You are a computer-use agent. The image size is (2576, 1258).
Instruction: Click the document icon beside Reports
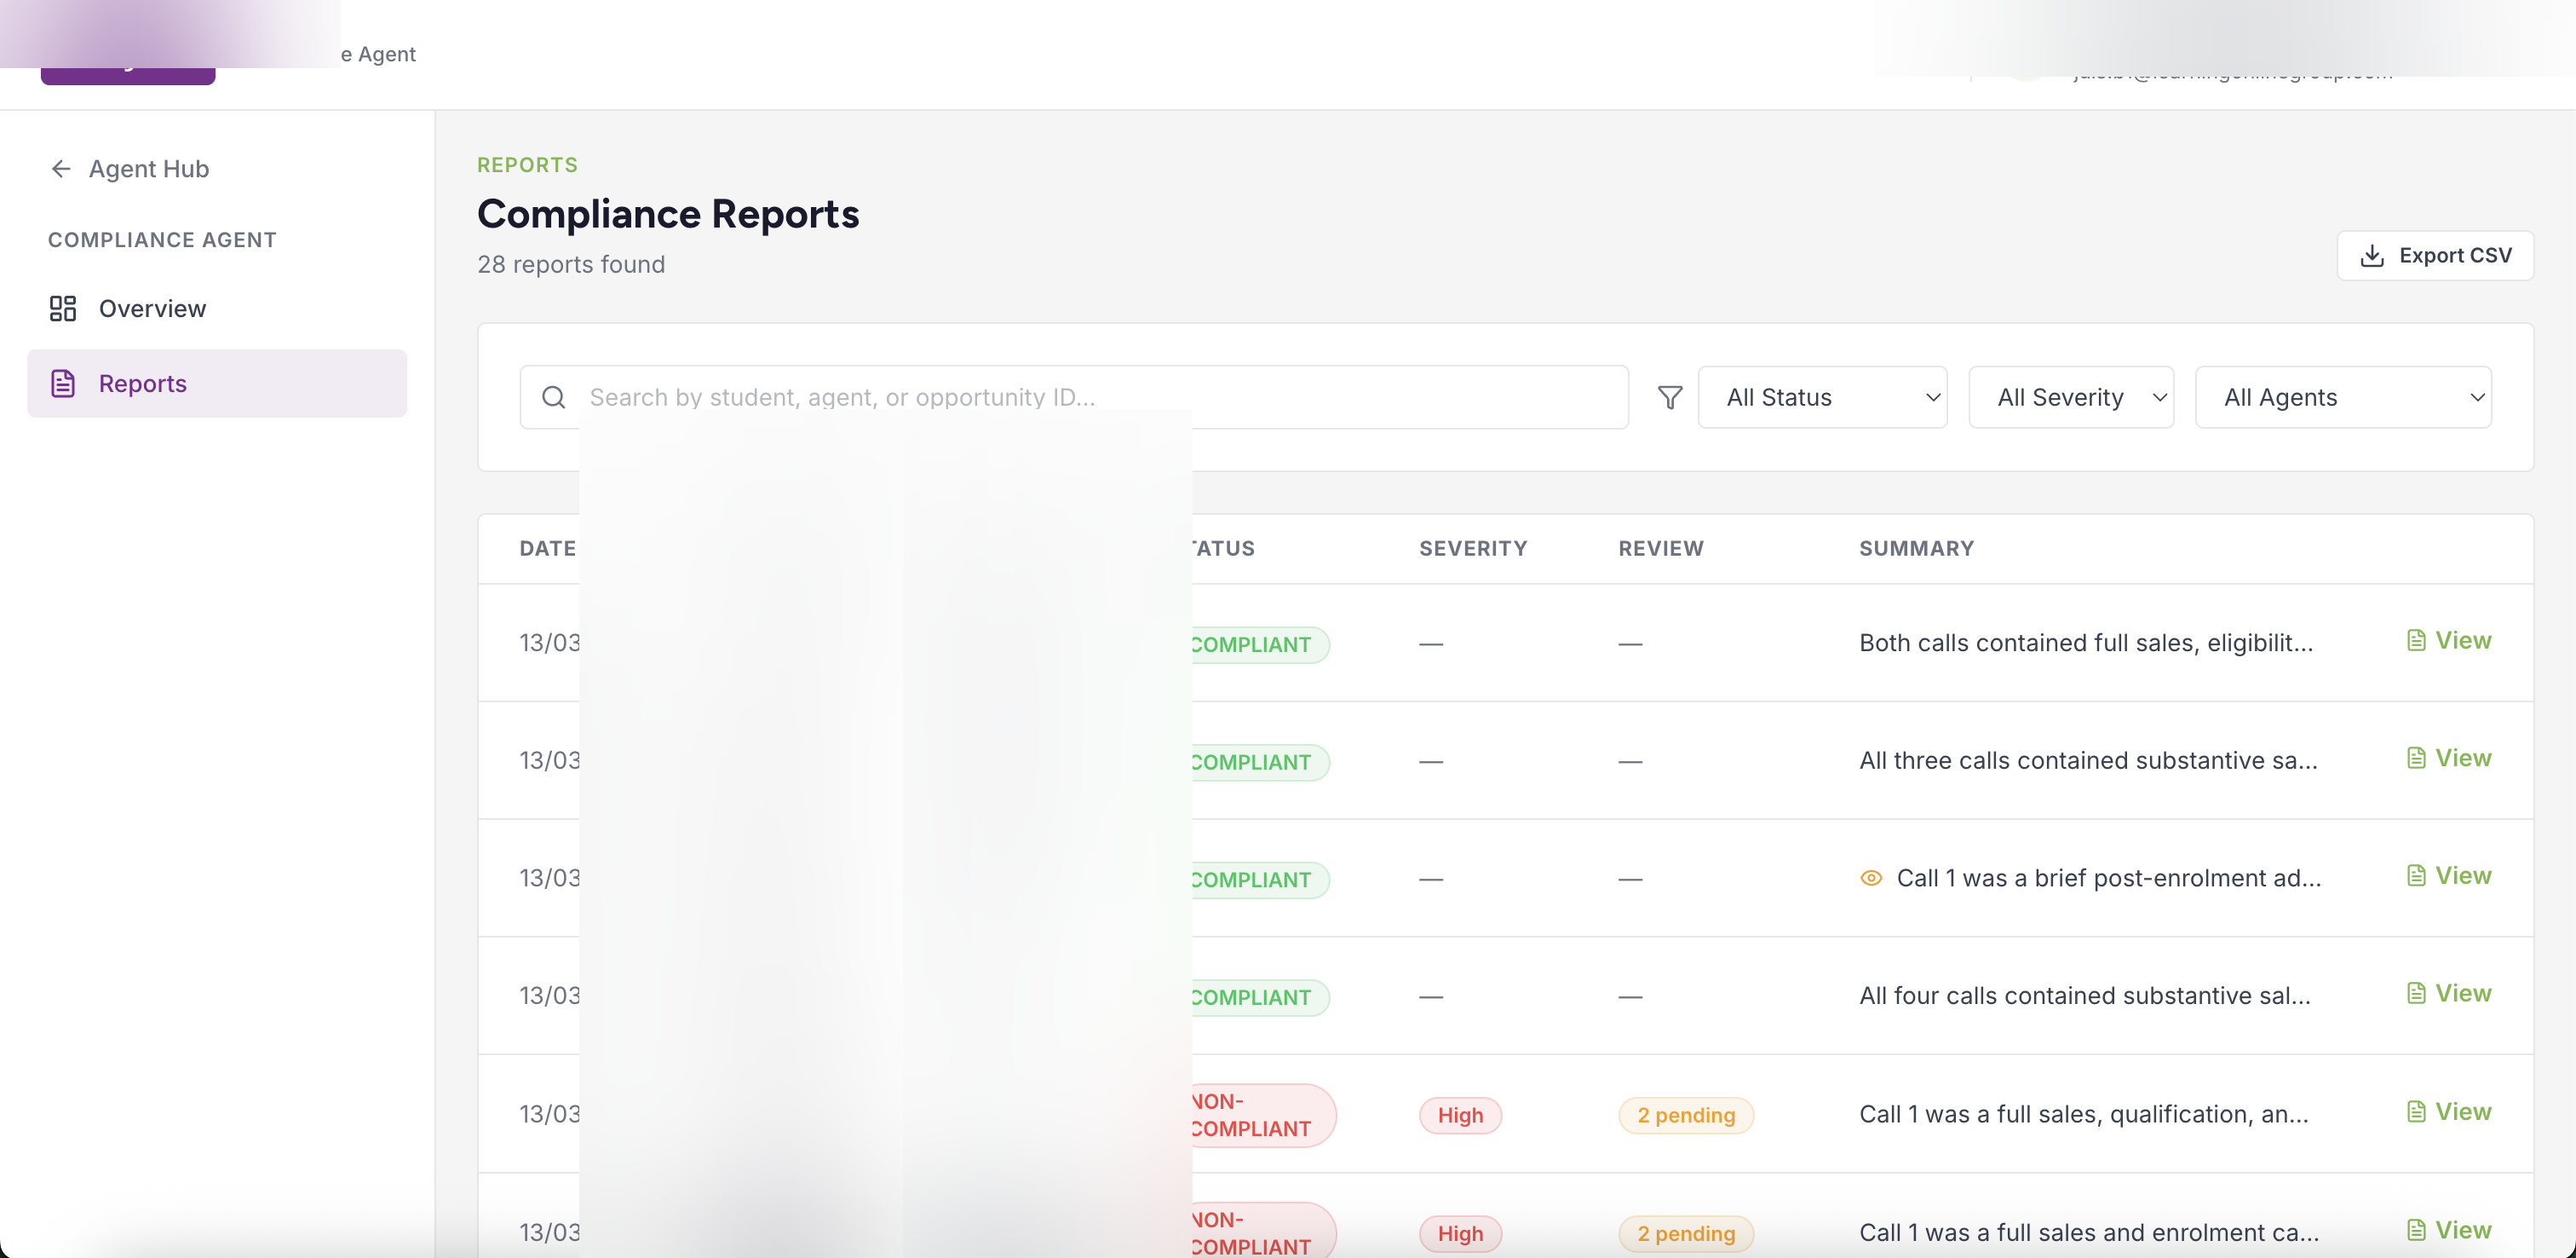click(x=63, y=384)
